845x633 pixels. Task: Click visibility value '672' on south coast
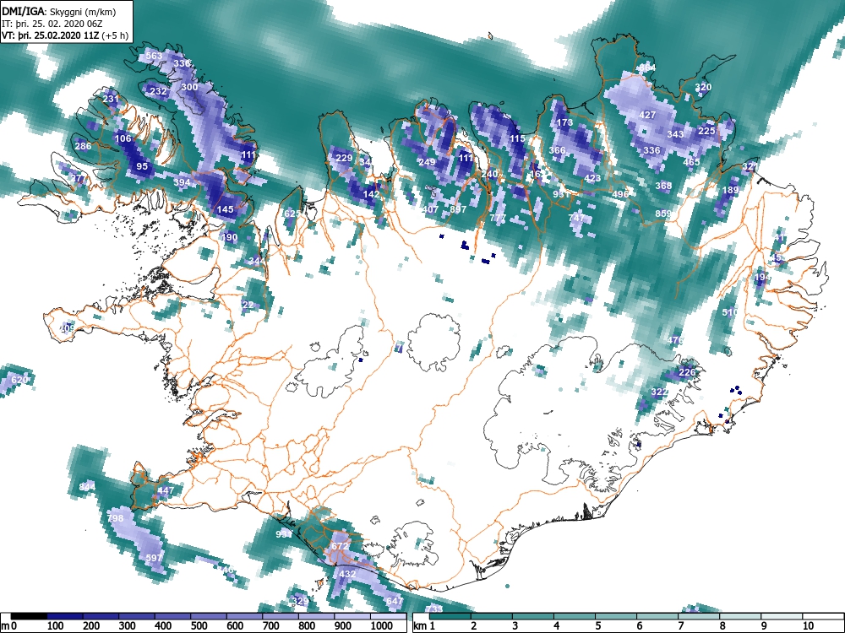point(340,546)
